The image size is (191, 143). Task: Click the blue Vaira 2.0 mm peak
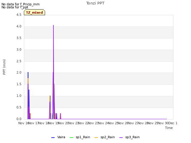(28, 73)
